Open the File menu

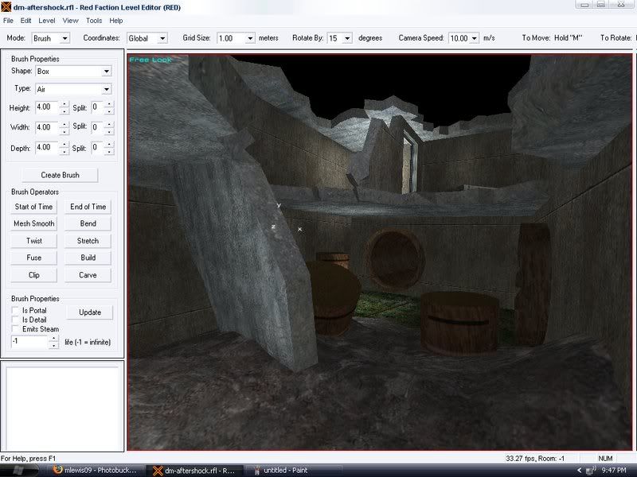tap(8, 21)
